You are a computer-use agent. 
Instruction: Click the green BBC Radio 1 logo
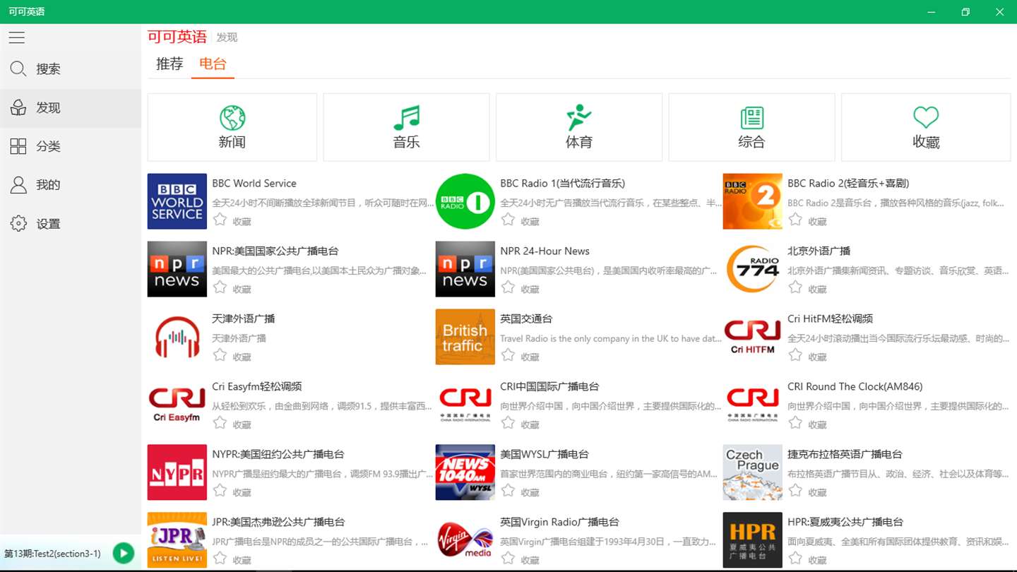(465, 201)
